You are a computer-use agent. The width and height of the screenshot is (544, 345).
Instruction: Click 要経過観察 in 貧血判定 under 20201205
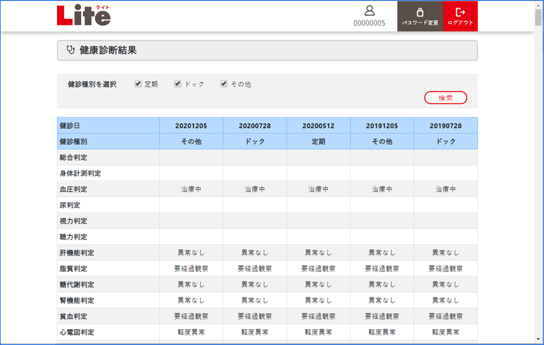191,316
